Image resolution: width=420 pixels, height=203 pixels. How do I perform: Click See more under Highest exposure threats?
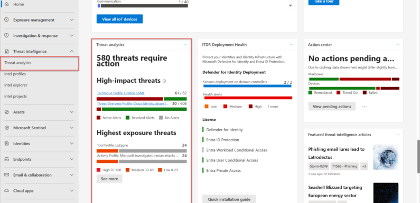[x=109, y=179]
